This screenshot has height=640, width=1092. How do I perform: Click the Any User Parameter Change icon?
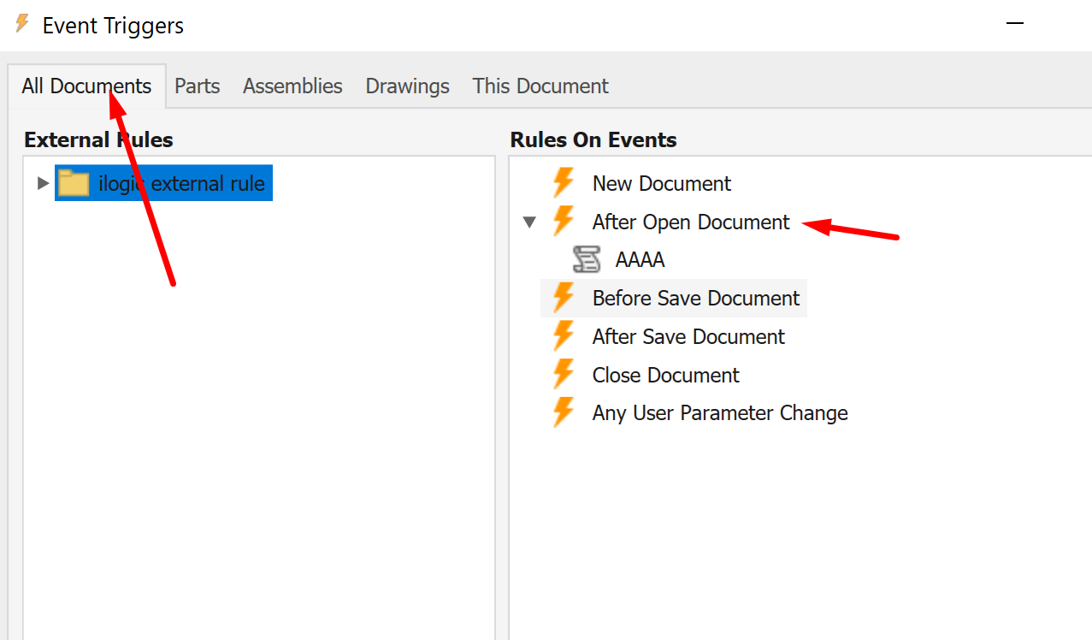pos(563,412)
